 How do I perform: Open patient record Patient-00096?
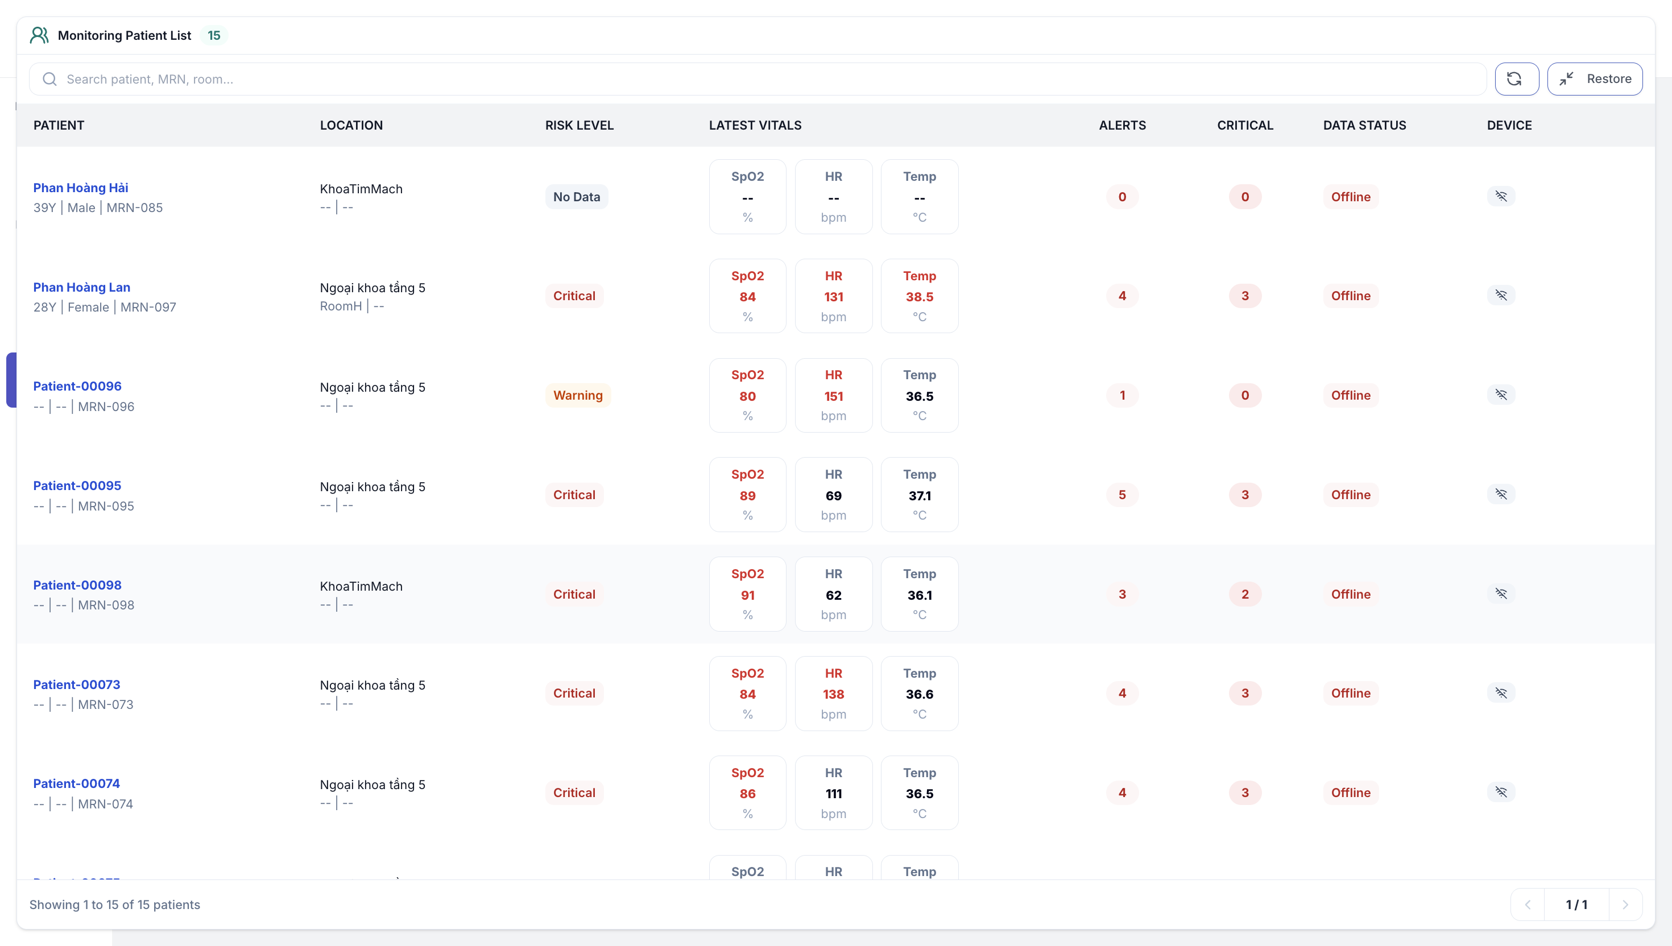pyautogui.click(x=77, y=386)
